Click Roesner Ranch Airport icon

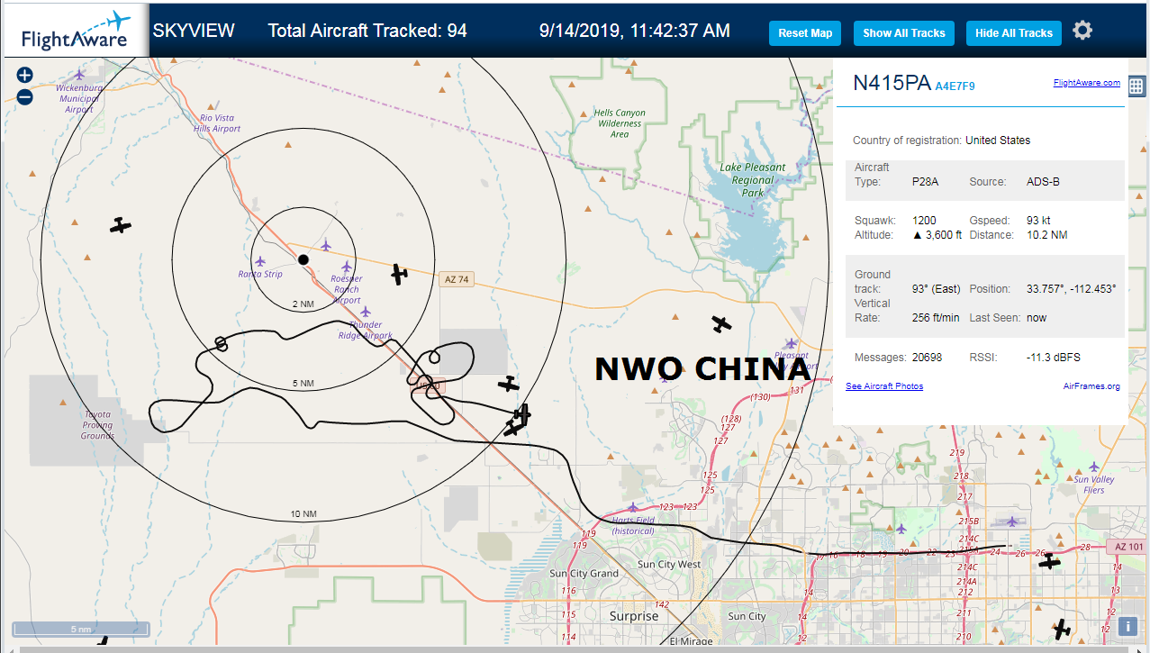347,267
